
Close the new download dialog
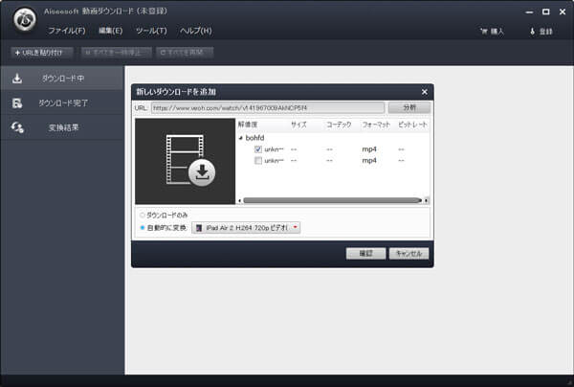(x=424, y=92)
